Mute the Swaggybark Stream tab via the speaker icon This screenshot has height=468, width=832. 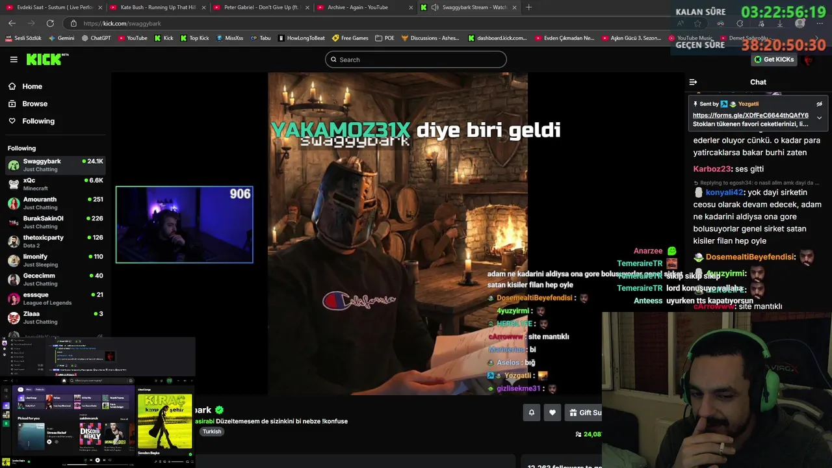point(434,7)
